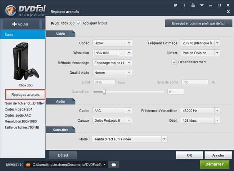Image resolution: width=234 pixels, height=171 pixels.
Task: Select the Sortie tab in sidebar
Action: pyautogui.click(x=23, y=35)
